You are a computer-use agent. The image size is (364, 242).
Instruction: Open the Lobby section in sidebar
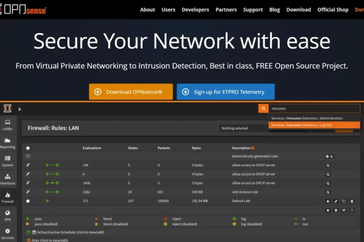pyautogui.click(x=7, y=125)
